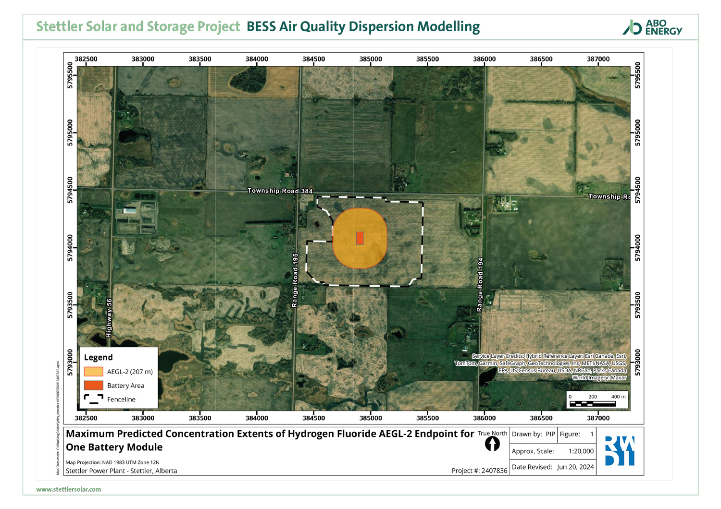Image resolution: width=721 pixels, height=509 pixels.
Task: Click the scale bar graphic
Action: 598,403
